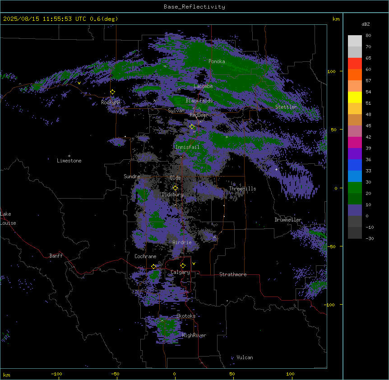Click the Banff label
This screenshot has width=389, height=380.
click(56, 256)
